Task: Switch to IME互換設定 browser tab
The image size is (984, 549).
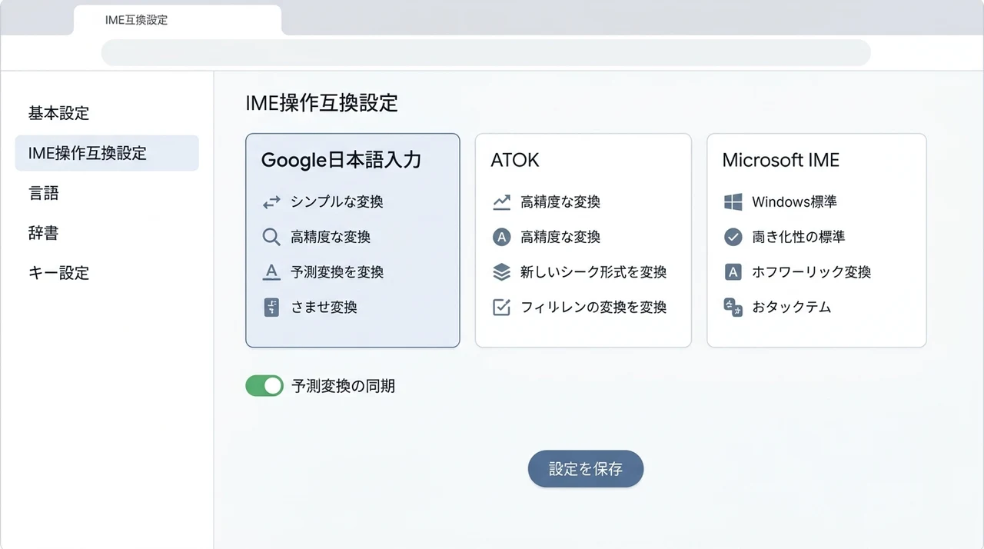Action: 178,20
